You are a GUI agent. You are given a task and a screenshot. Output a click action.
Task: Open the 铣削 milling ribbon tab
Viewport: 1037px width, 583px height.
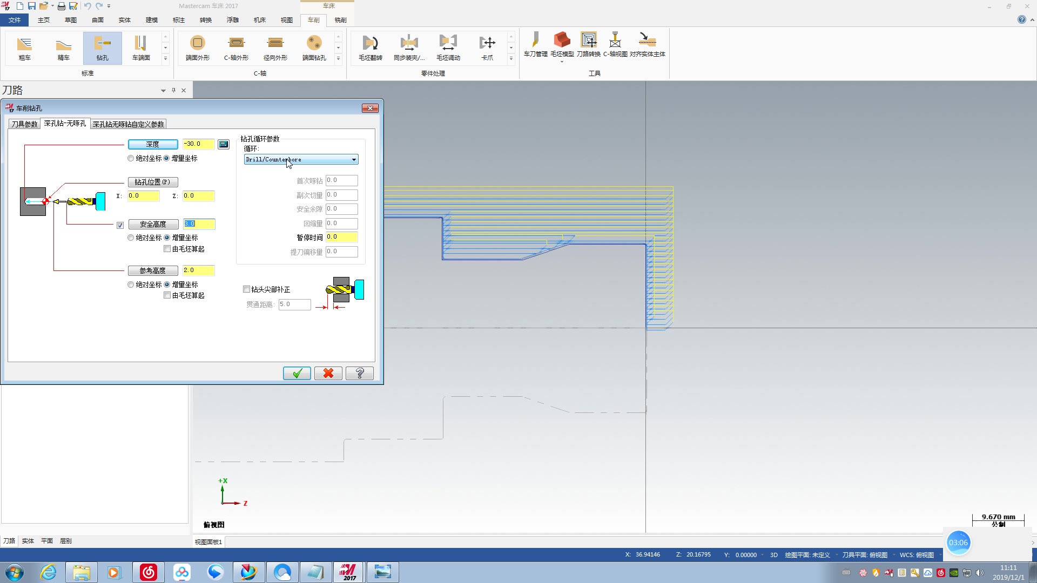[x=340, y=20]
